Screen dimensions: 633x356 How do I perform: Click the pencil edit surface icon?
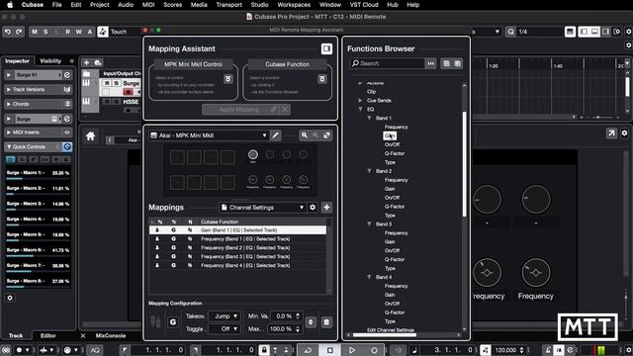275,135
